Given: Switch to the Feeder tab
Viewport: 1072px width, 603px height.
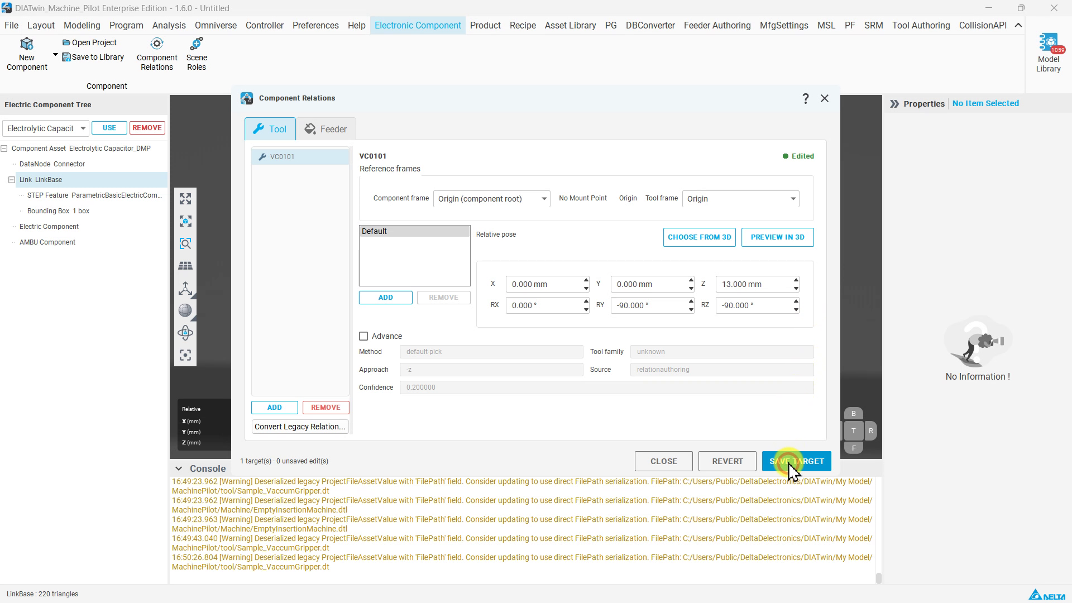Looking at the screenshot, I should pos(326,129).
